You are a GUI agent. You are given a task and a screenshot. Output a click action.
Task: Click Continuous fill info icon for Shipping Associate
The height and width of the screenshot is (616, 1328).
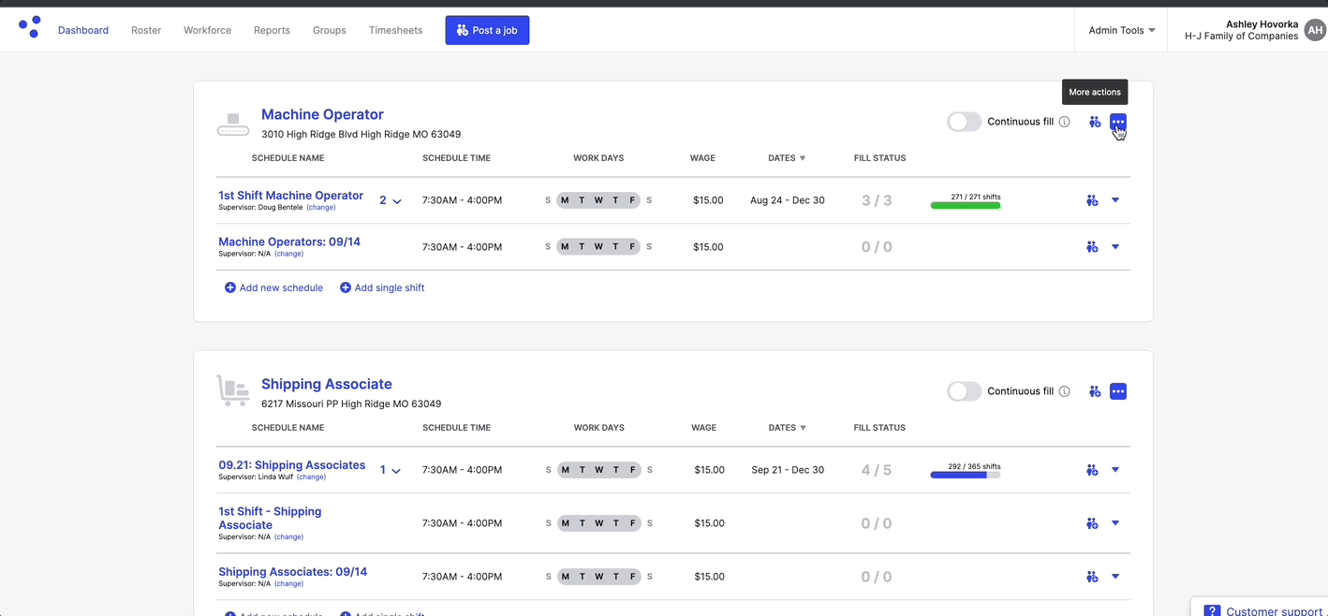1064,391
